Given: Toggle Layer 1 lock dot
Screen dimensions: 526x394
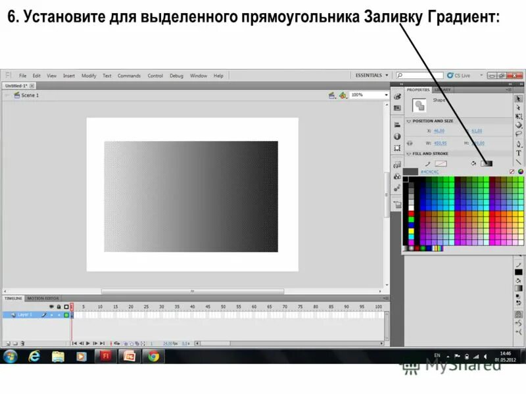Looking at the screenshot, I should pyautogui.click(x=59, y=315).
